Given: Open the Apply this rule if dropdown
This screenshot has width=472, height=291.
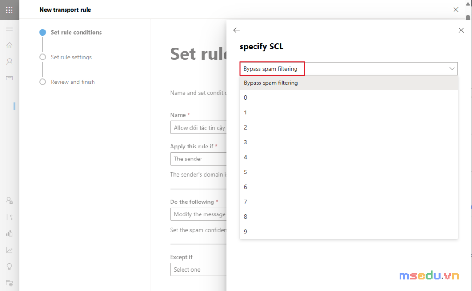Looking at the screenshot, I should [198, 159].
